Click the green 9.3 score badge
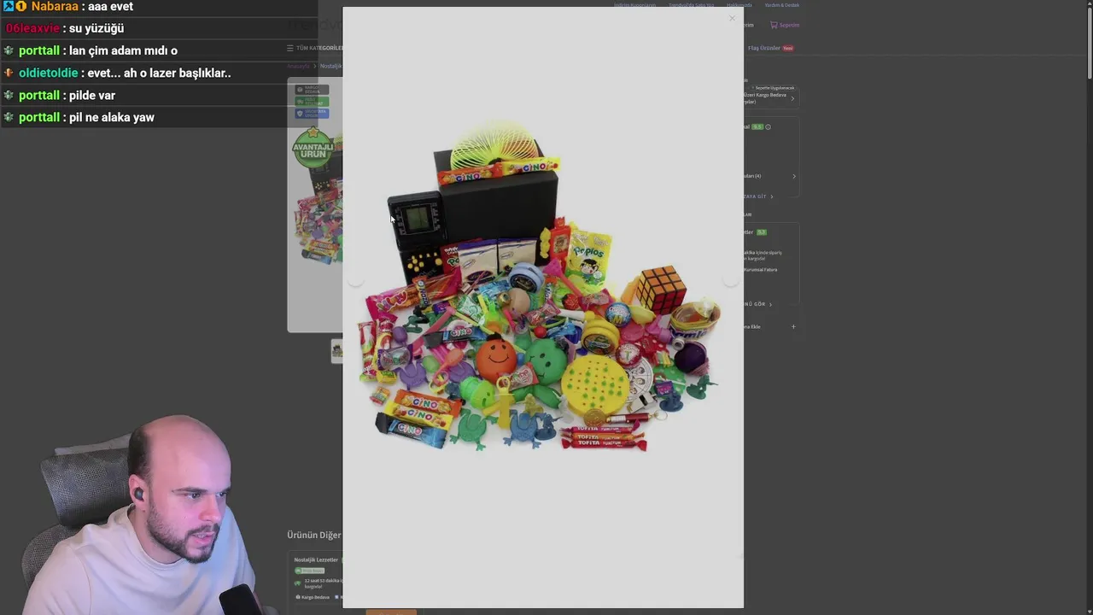The image size is (1093, 615). point(761,232)
